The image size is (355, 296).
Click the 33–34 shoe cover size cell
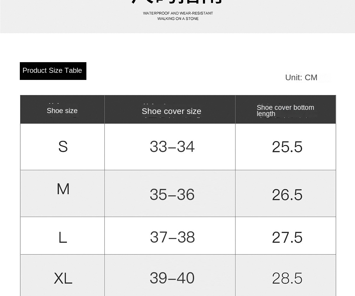click(172, 147)
